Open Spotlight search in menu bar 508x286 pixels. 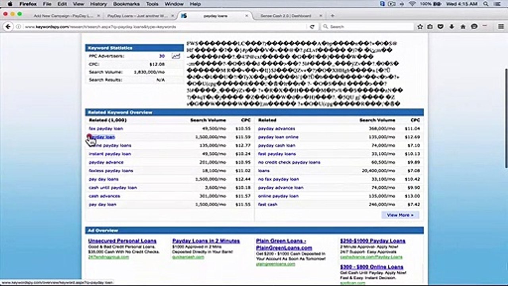(486, 4)
